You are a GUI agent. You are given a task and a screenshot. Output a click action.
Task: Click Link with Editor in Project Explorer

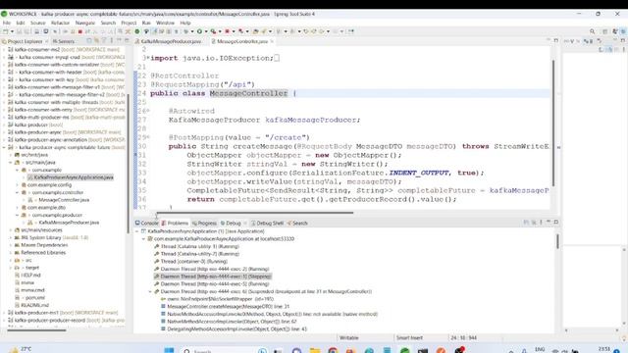(96, 41)
